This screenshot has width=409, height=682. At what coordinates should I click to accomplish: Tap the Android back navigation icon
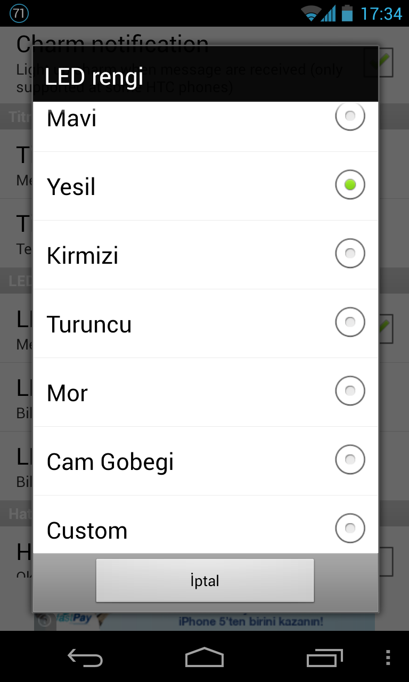tap(85, 658)
